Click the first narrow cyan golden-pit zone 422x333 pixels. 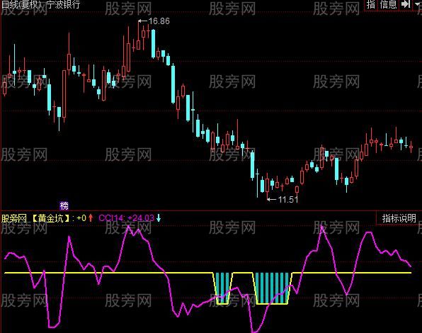[x=223, y=288]
